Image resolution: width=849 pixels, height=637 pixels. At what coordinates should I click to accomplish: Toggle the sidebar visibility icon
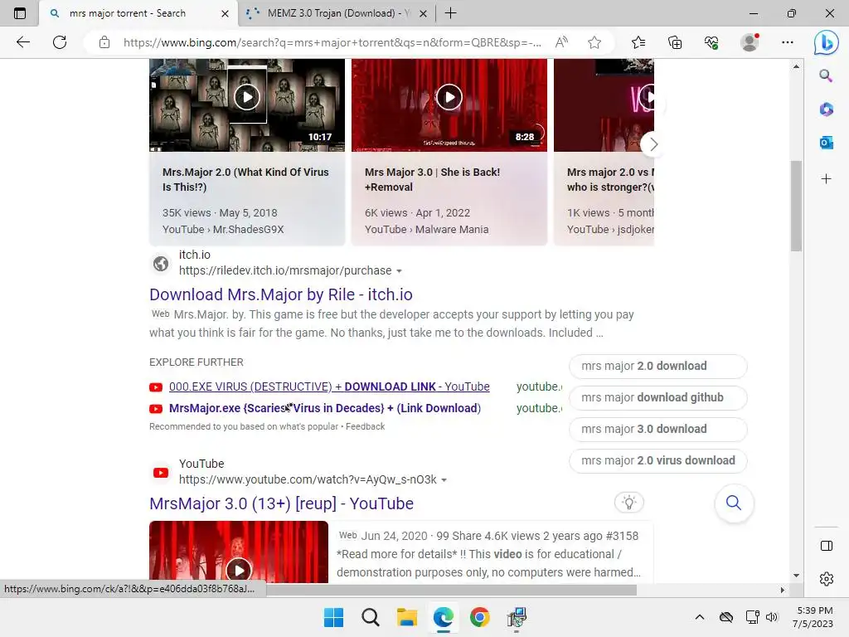click(x=827, y=546)
